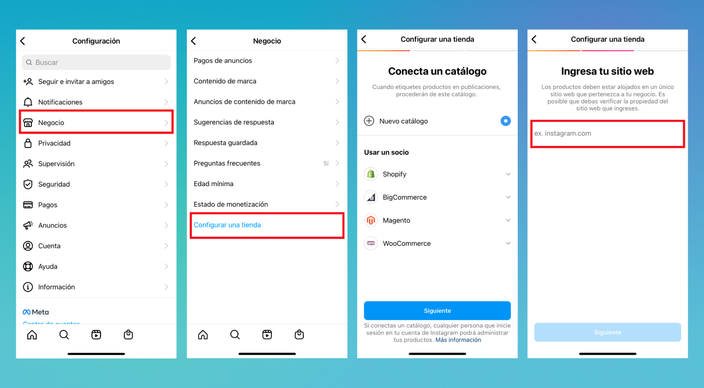Select the Nuevo catálogo radio button
This screenshot has width=704, height=388.
click(x=505, y=121)
